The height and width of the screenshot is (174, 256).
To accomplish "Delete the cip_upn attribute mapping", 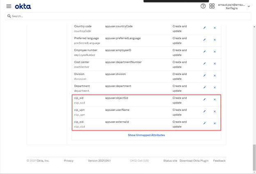I will pos(215,111).
